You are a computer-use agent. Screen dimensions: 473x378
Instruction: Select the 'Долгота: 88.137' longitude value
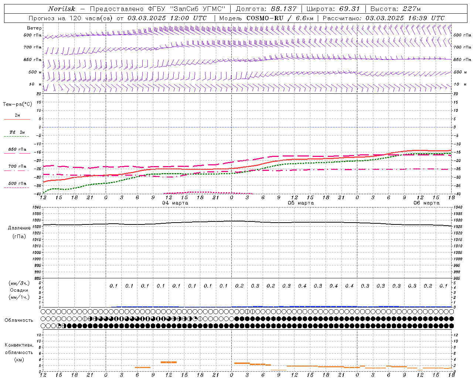tap(266, 9)
